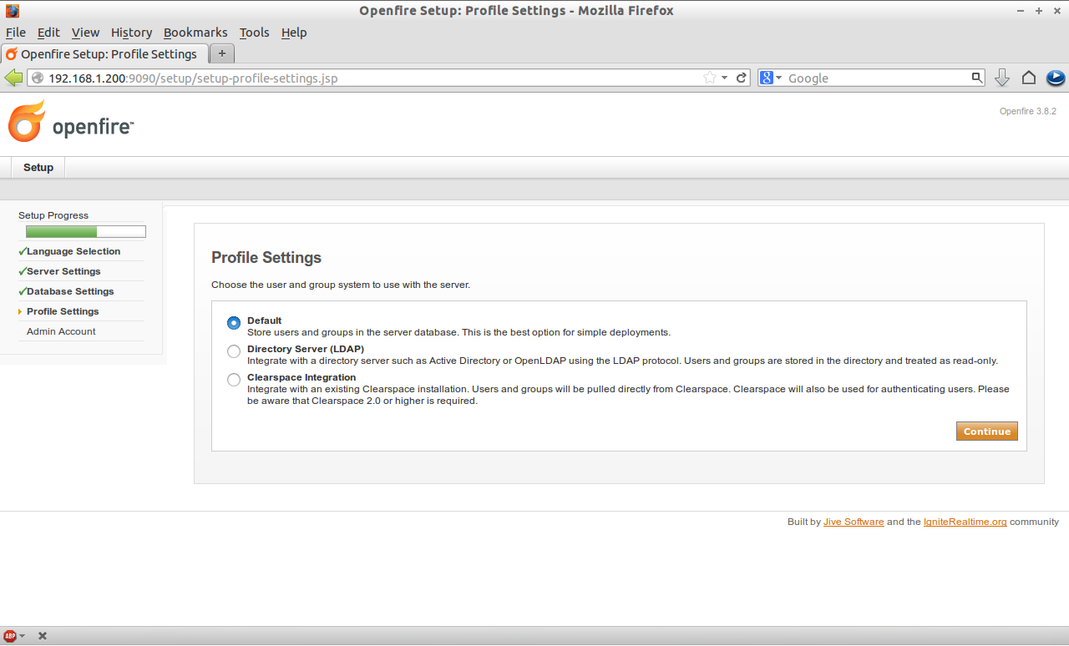Close the Firefox window
1069x646 pixels.
(1056, 11)
